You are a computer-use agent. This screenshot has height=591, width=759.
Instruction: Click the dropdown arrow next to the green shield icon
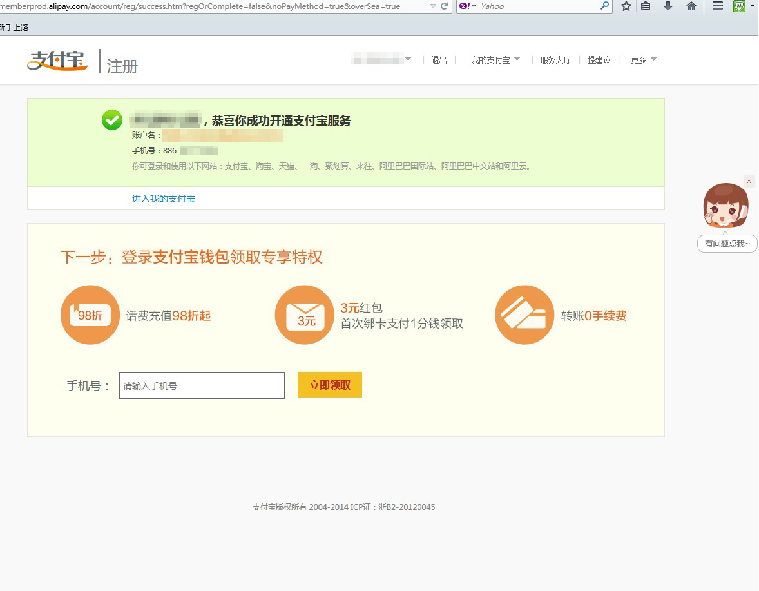pos(753,6)
